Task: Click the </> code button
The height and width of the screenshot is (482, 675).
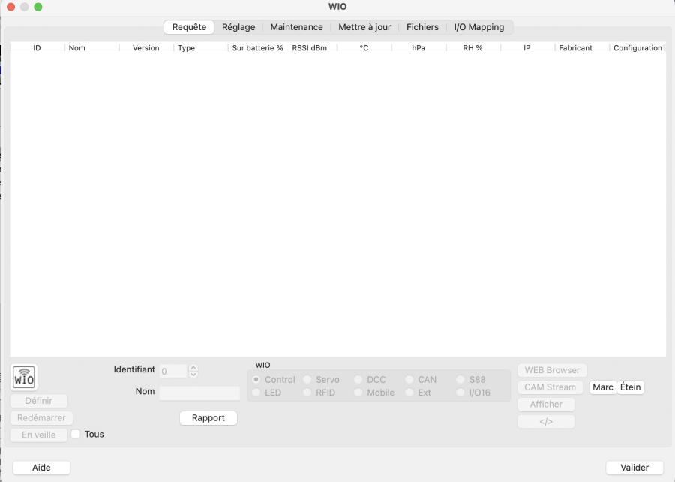Action: click(x=546, y=421)
